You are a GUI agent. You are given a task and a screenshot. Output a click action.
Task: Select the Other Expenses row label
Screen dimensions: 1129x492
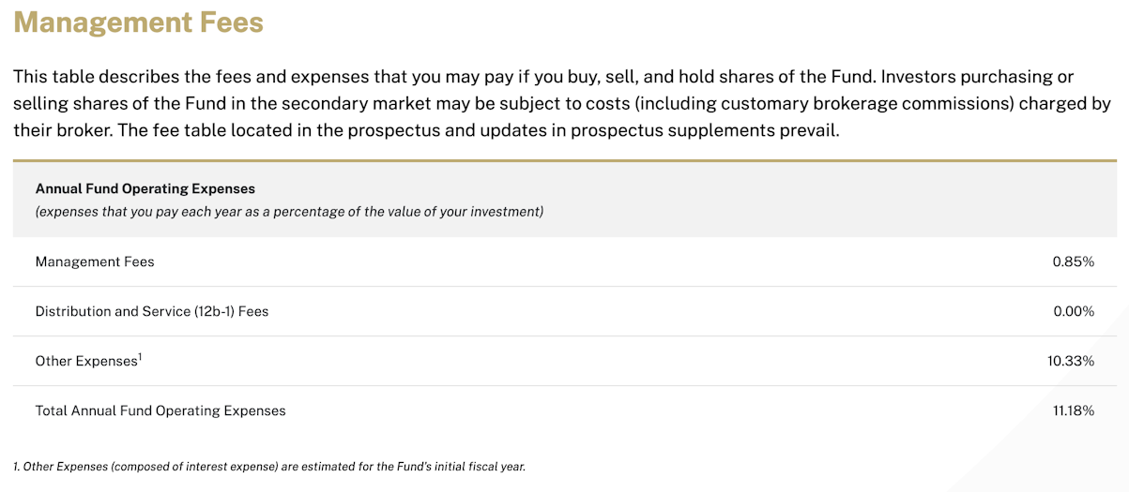pos(88,361)
